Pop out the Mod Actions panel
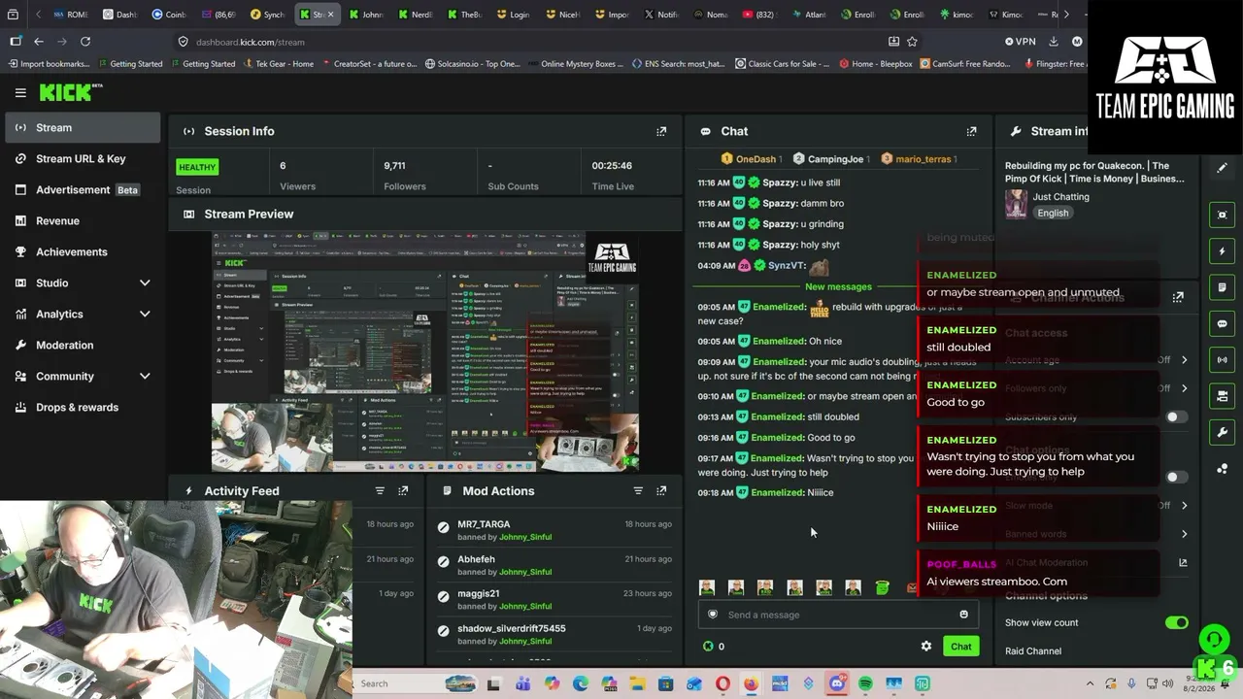The height and width of the screenshot is (699, 1243). coord(661,491)
